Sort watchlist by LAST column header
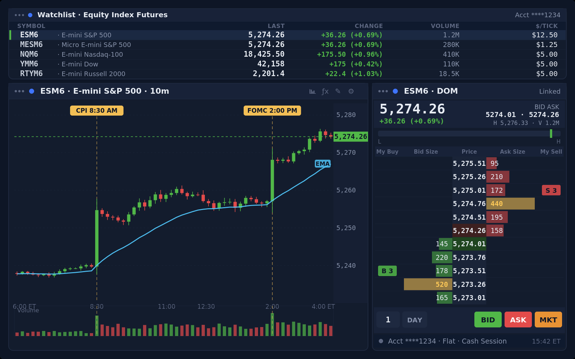 coord(276,26)
